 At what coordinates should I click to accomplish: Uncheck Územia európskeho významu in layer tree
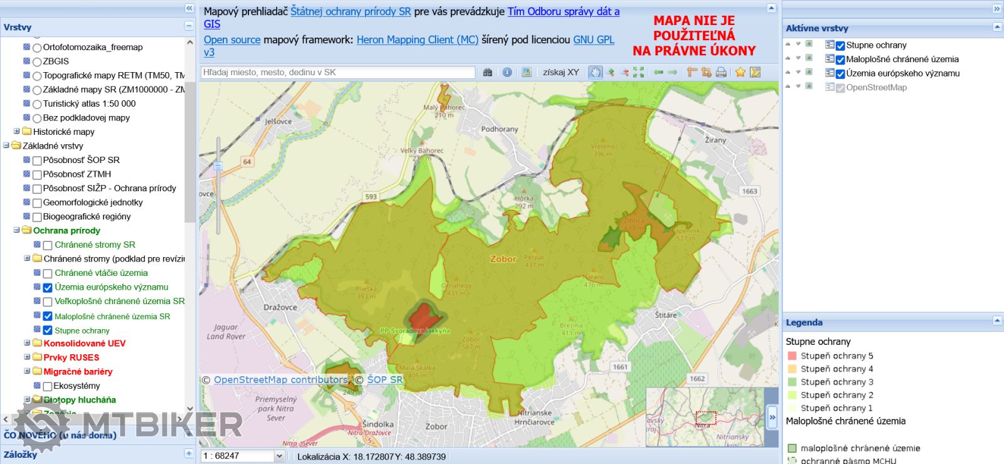48,288
